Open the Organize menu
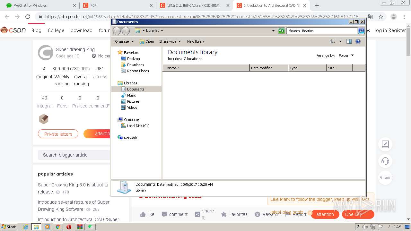Viewport: 411px width, 231px height. point(124,41)
